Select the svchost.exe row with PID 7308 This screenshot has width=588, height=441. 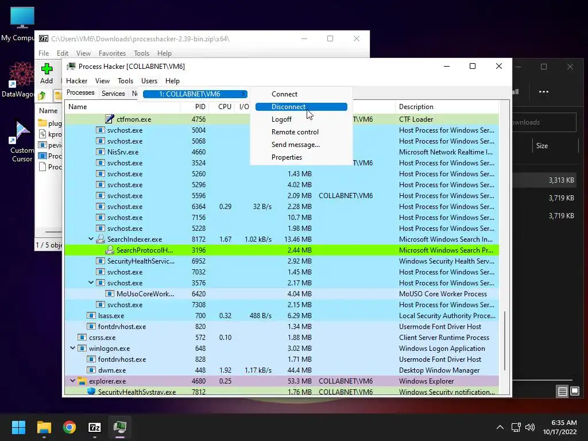coord(281,304)
